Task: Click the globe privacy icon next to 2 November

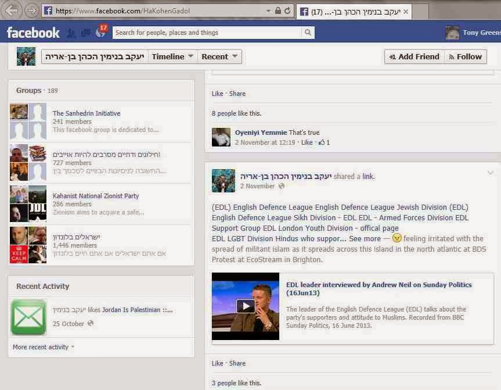Action: (282, 186)
